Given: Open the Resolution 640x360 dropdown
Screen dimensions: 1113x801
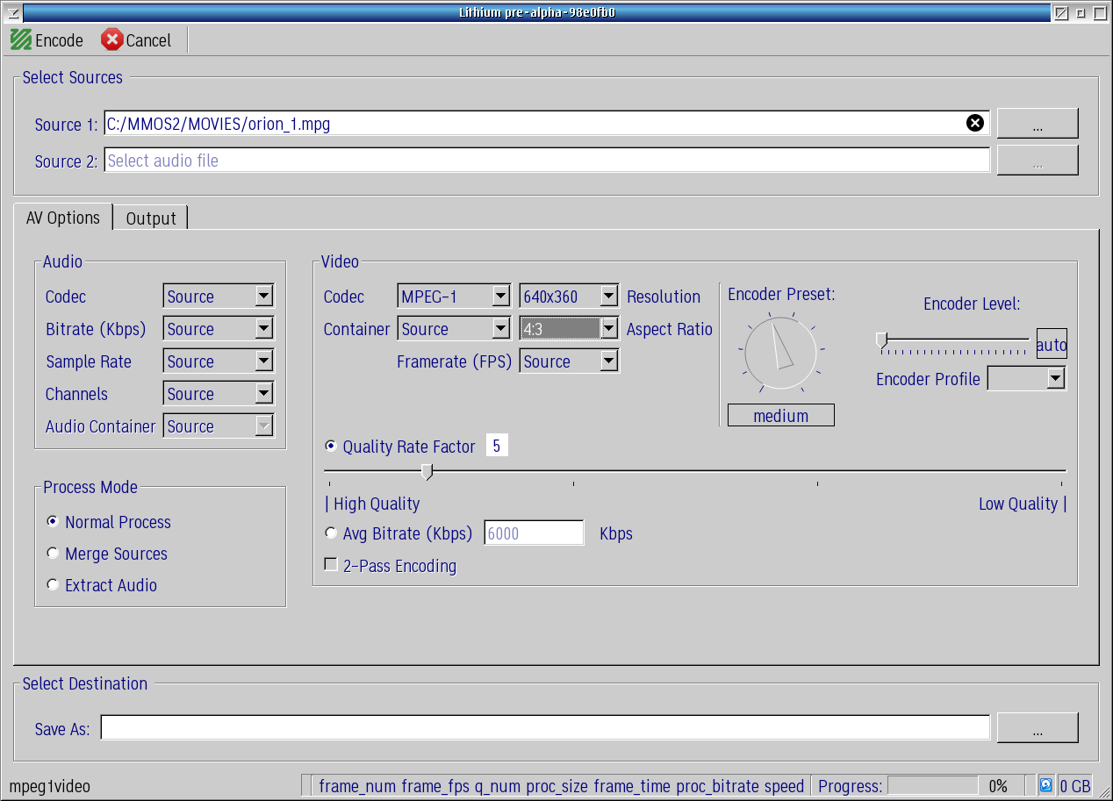Looking at the screenshot, I should coord(570,297).
